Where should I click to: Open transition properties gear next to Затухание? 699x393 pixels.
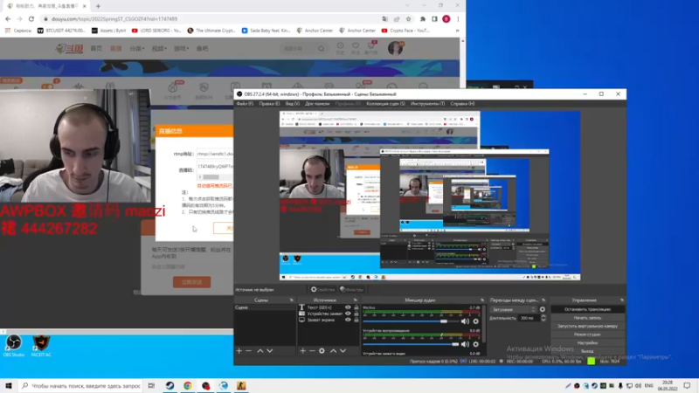tap(543, 309)
